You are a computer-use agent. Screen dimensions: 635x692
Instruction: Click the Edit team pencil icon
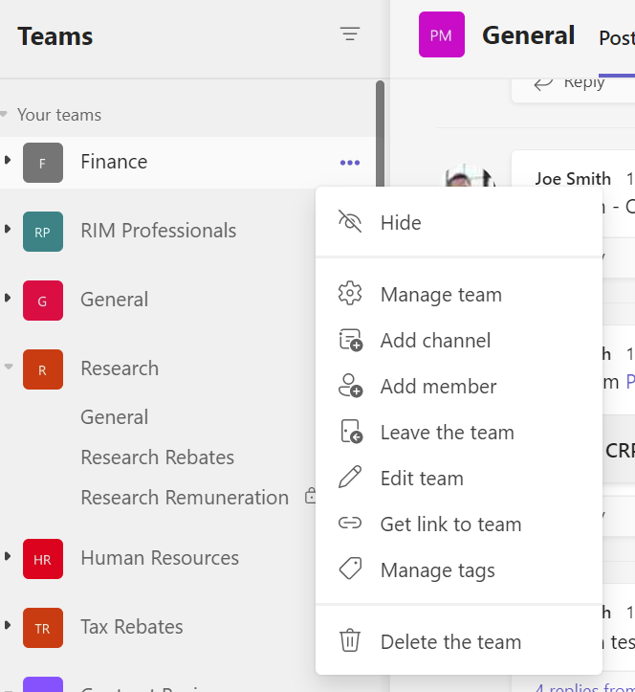point(350,477)
